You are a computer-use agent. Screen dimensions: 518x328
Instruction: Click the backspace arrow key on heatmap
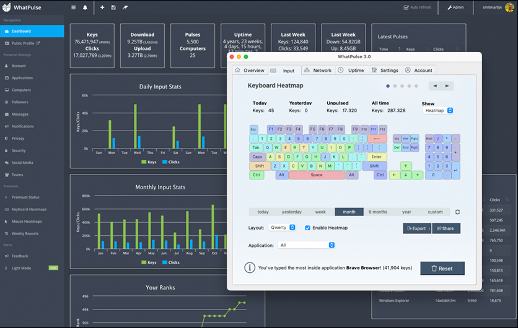377,139
